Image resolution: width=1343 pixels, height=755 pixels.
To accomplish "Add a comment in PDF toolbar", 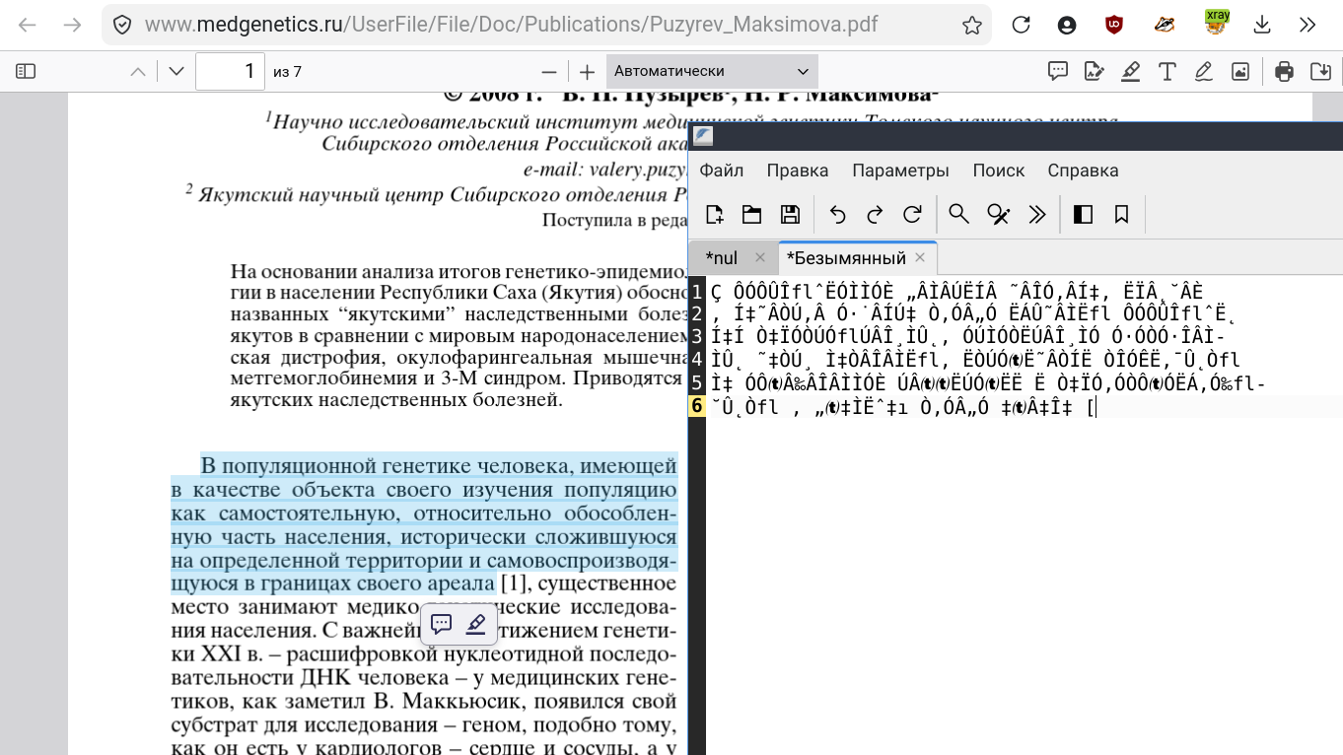I will point(1058,71).
